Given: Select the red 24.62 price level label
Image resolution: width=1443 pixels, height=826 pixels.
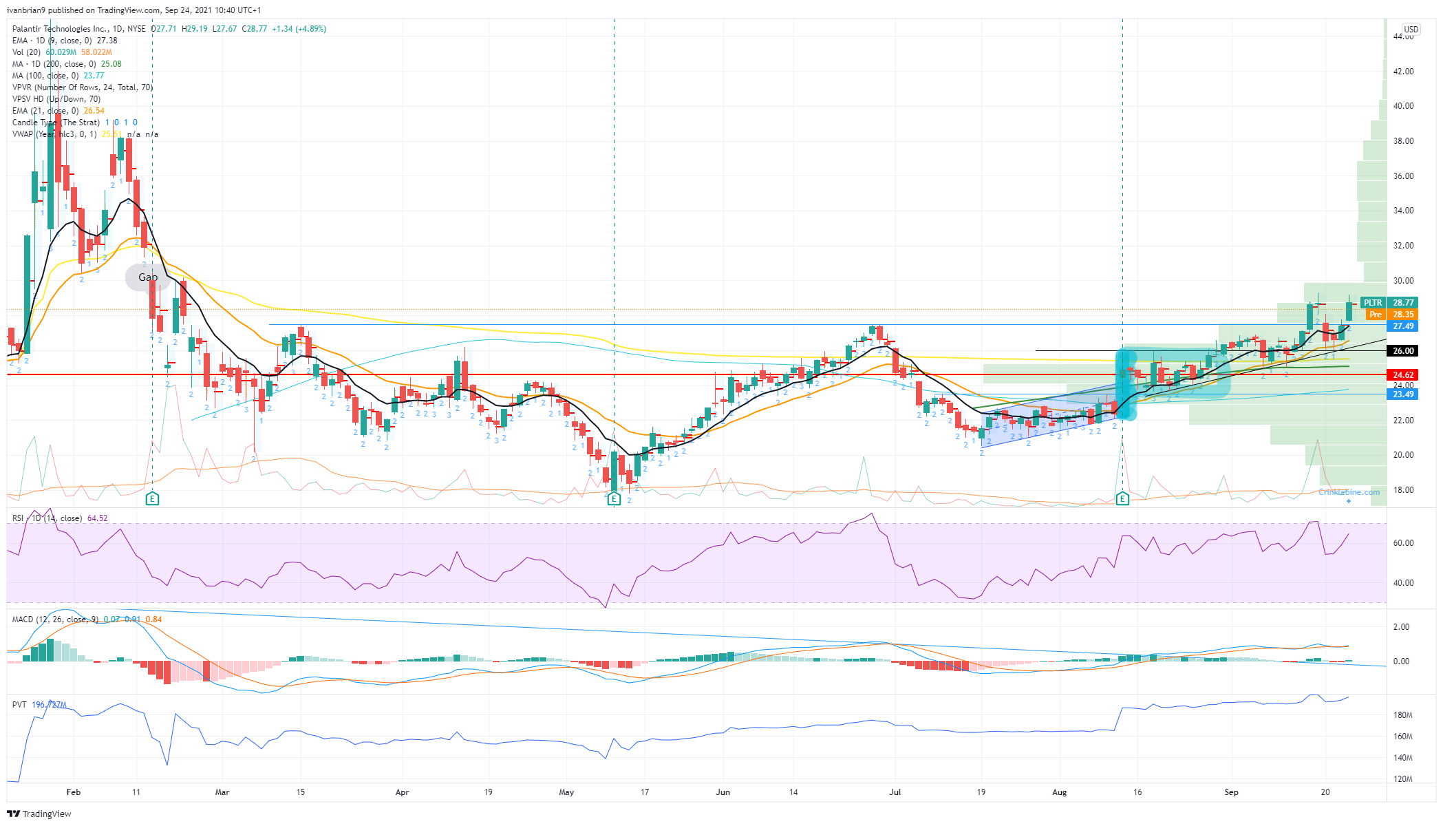Looking at the screenshot, I should click(1403, 375).
